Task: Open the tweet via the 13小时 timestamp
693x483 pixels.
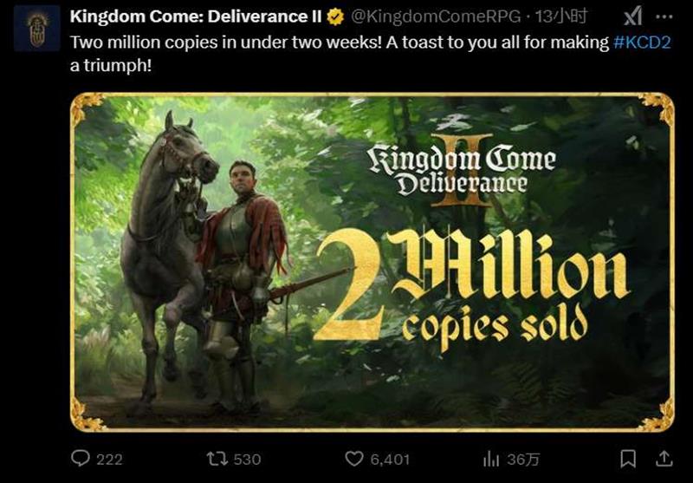Action: (567, 16)
